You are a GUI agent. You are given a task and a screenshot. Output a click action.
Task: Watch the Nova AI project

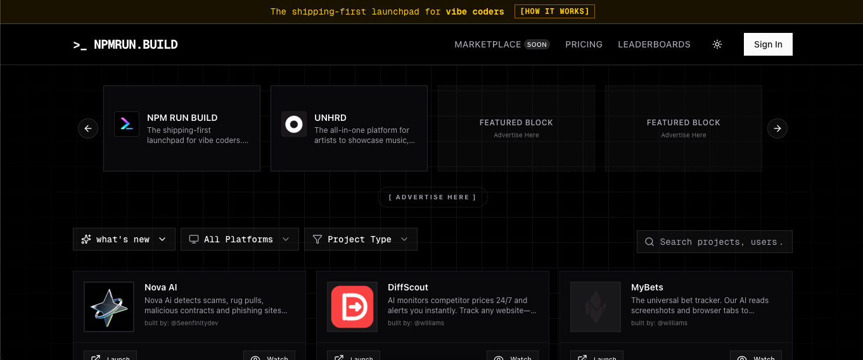[269, 356]
